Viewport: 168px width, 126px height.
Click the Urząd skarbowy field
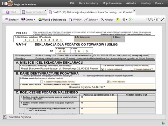(59, 69)
